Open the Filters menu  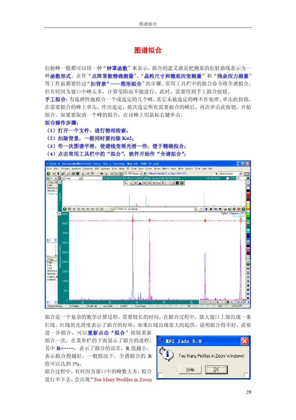[x=65, y=168]
